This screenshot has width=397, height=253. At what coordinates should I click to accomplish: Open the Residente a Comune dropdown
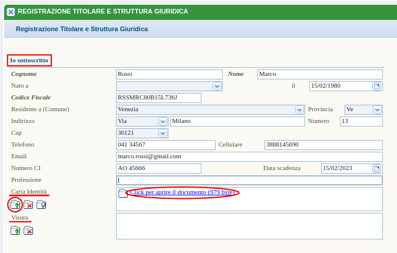[x=299, y=109]
